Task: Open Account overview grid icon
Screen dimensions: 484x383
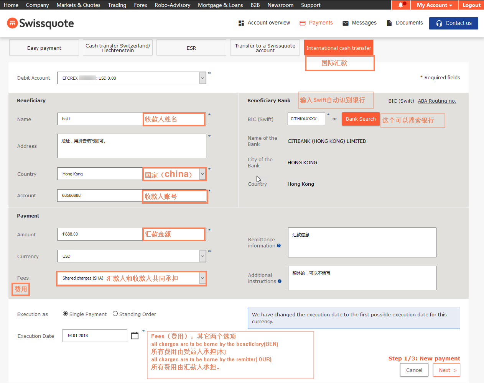Action: coord(241,23)
